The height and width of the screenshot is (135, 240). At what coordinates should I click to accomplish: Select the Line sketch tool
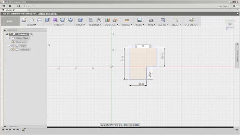[x=31, y=20]
